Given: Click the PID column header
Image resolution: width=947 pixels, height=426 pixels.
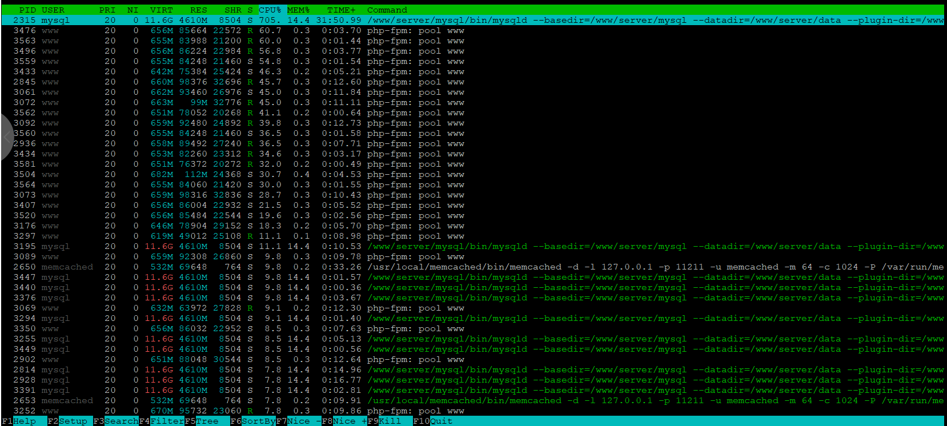Looking at the screenshot, I should [x=27, y=10].
